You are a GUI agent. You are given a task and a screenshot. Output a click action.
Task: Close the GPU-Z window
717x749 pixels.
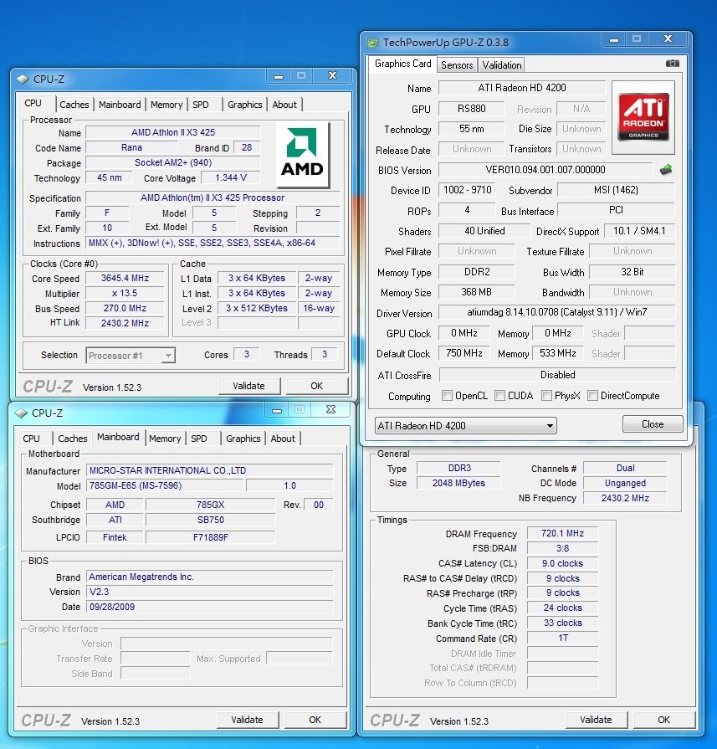[668, 38]
